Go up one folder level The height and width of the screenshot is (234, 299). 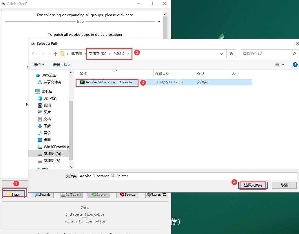point(55,54)
